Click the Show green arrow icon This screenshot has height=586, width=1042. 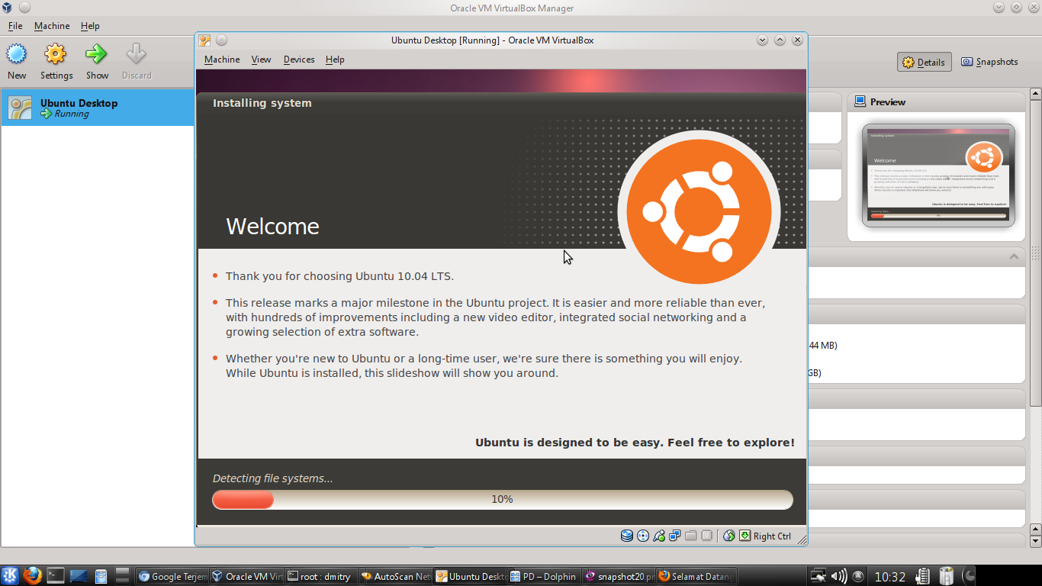[x=97, y=54]
